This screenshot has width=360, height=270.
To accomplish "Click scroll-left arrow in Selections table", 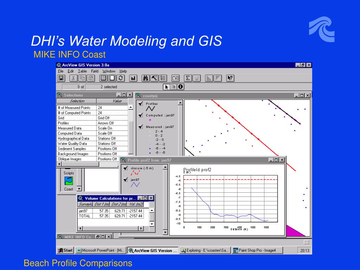I will click(59, 164).
